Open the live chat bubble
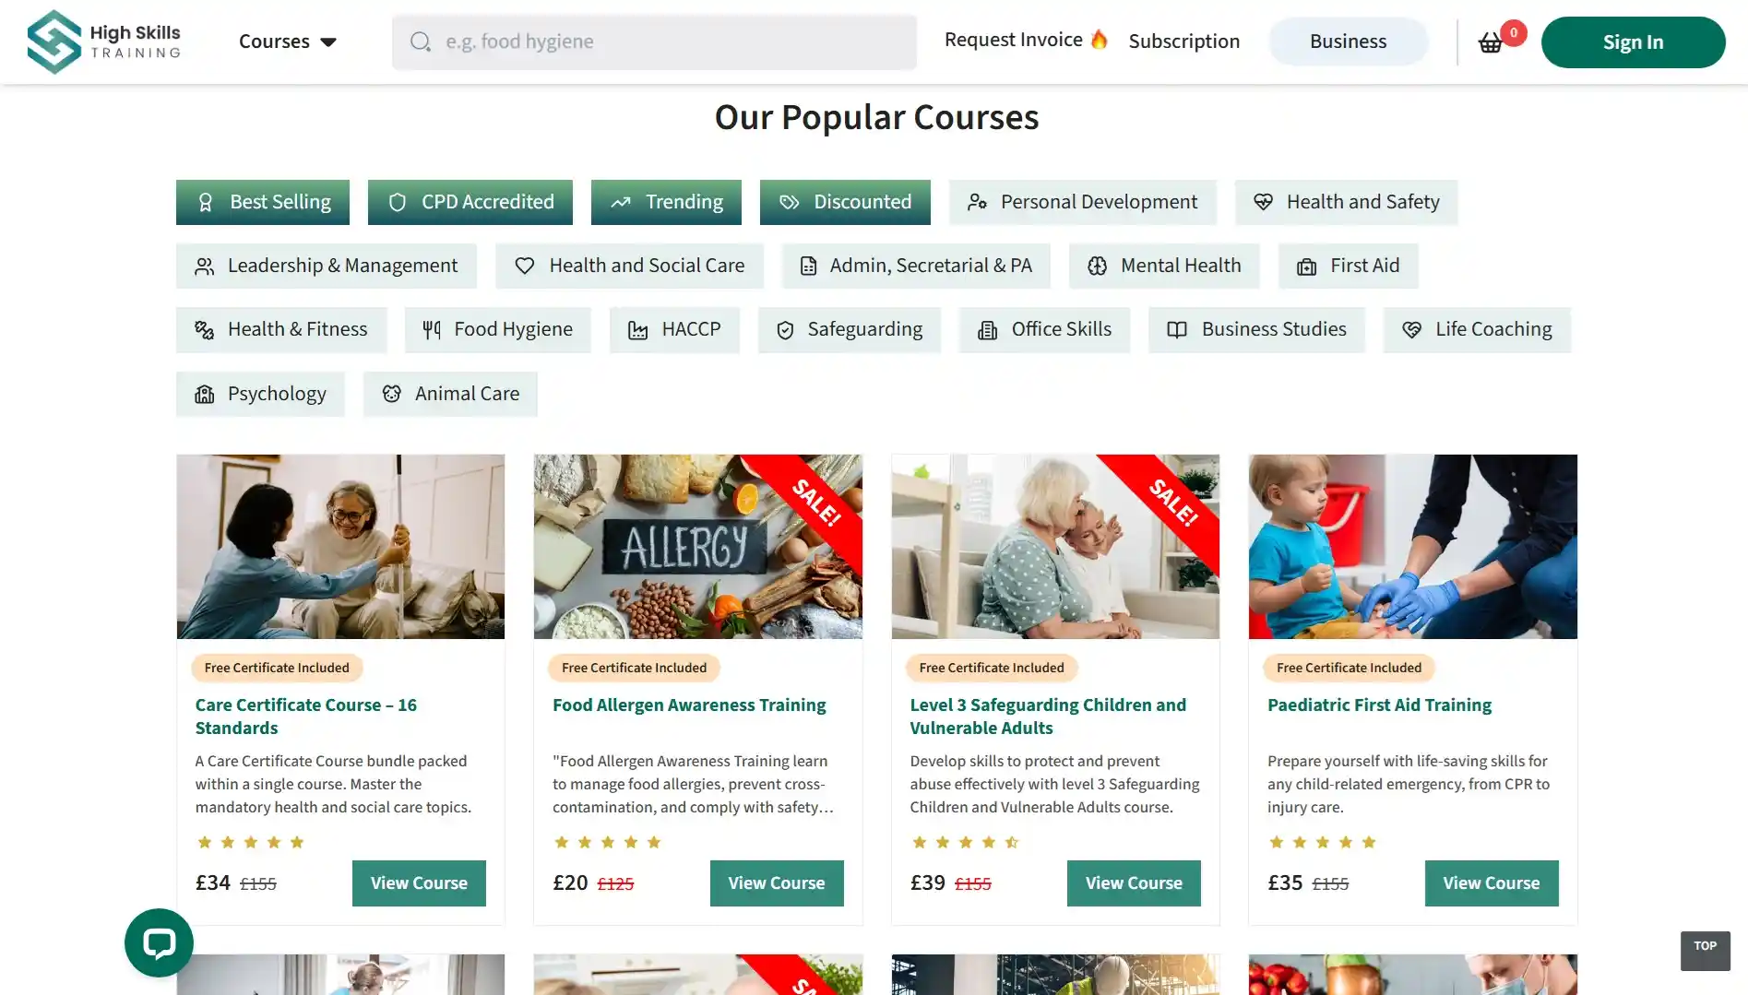1748x995 pixels. 159,942
